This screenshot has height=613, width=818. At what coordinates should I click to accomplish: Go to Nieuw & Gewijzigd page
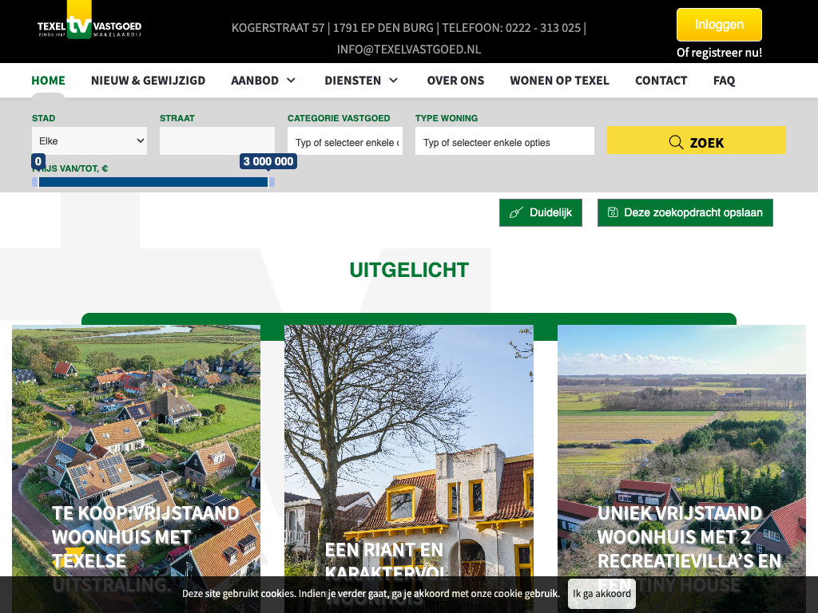pos(148,81)
